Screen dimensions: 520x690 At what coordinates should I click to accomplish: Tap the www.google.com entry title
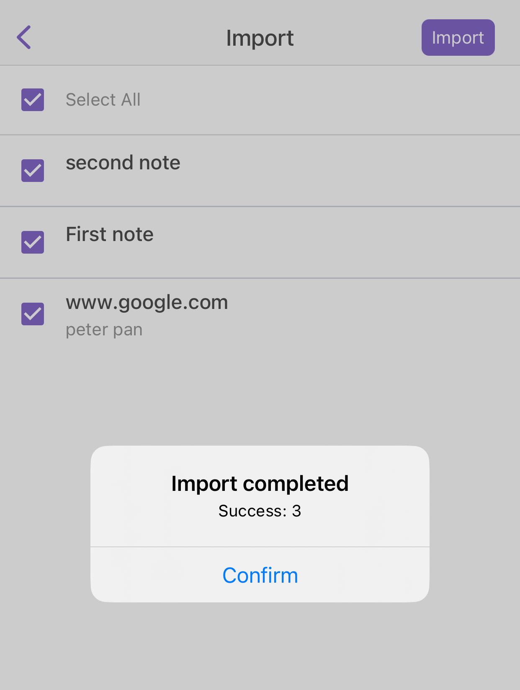coord(147,302)
